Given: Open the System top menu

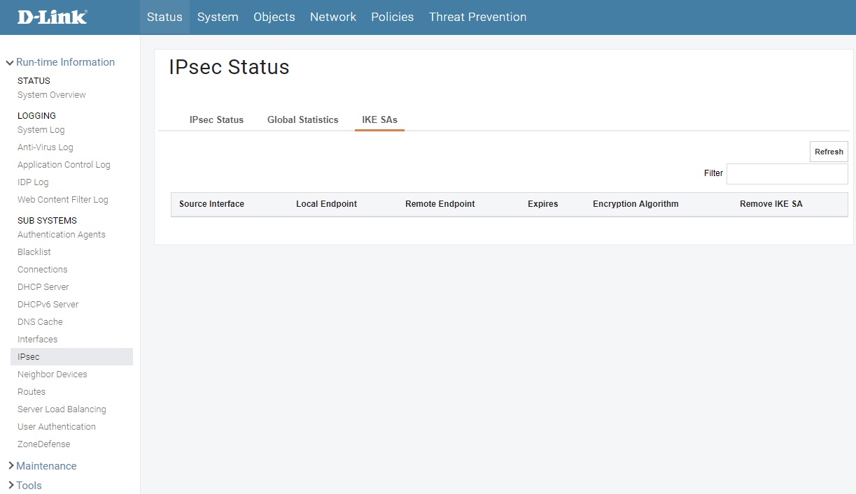Looking at the screenshot, I should pos(218,17).
